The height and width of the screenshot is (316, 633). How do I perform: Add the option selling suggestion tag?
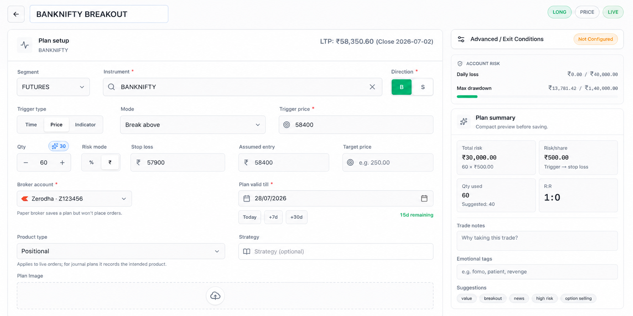(578, 299)
